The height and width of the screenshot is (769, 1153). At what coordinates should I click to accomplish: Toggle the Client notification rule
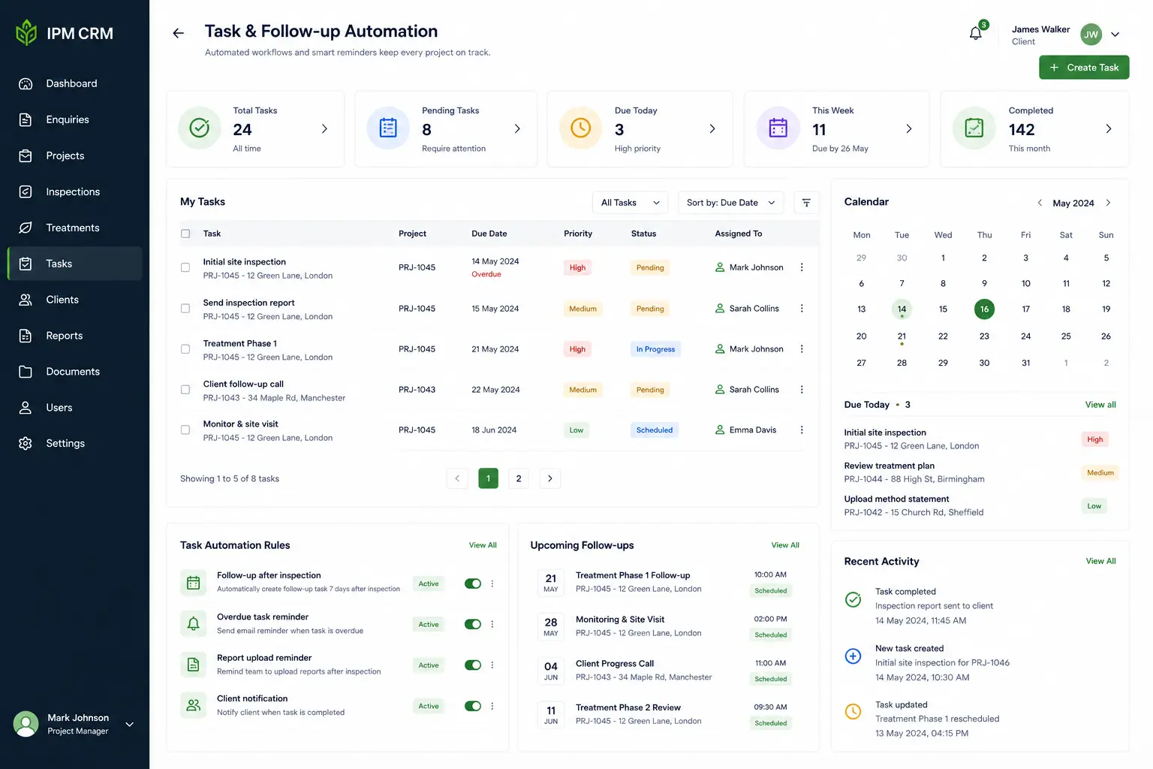(x=473, y=706)
